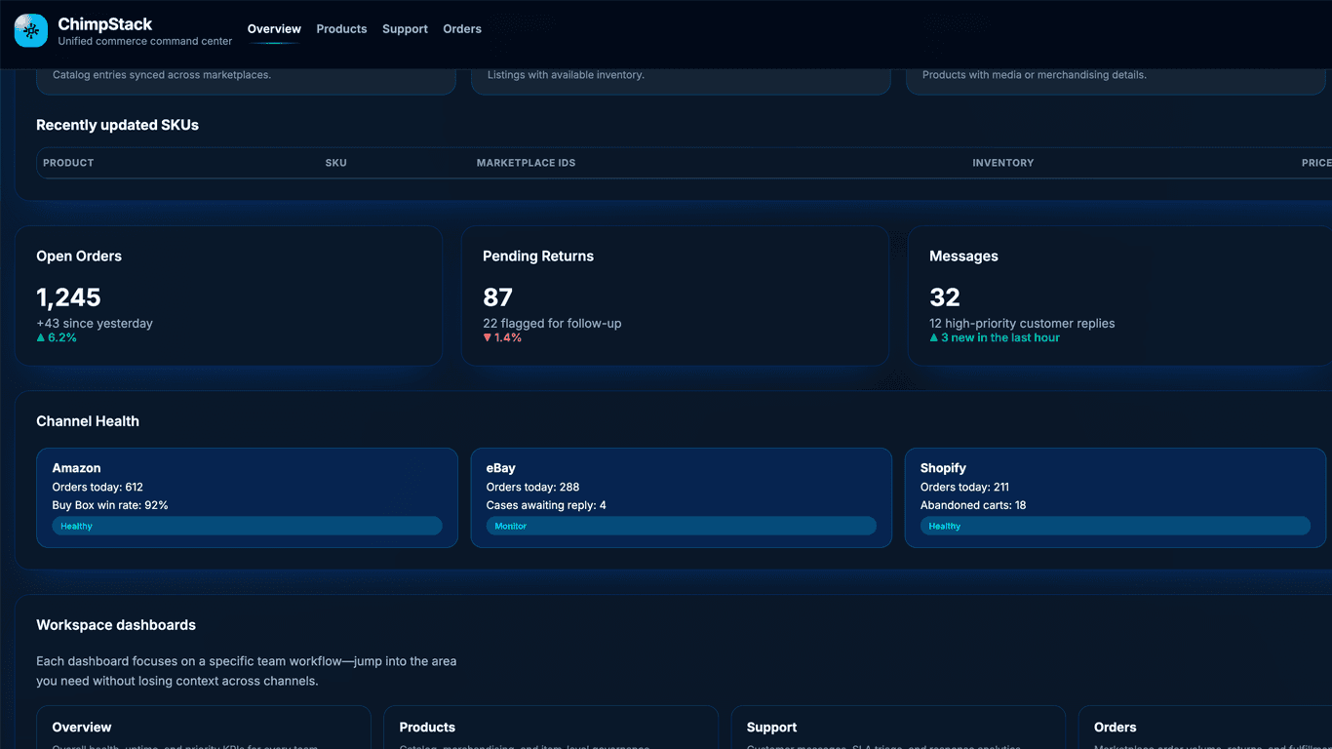
Task: Click 'Buy Box win rate: 92%'
Action: point(110,505)
